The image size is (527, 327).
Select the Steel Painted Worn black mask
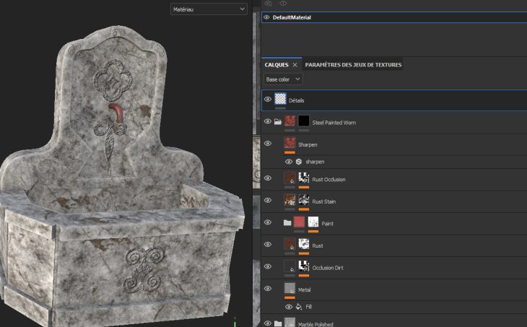[304, 121]
